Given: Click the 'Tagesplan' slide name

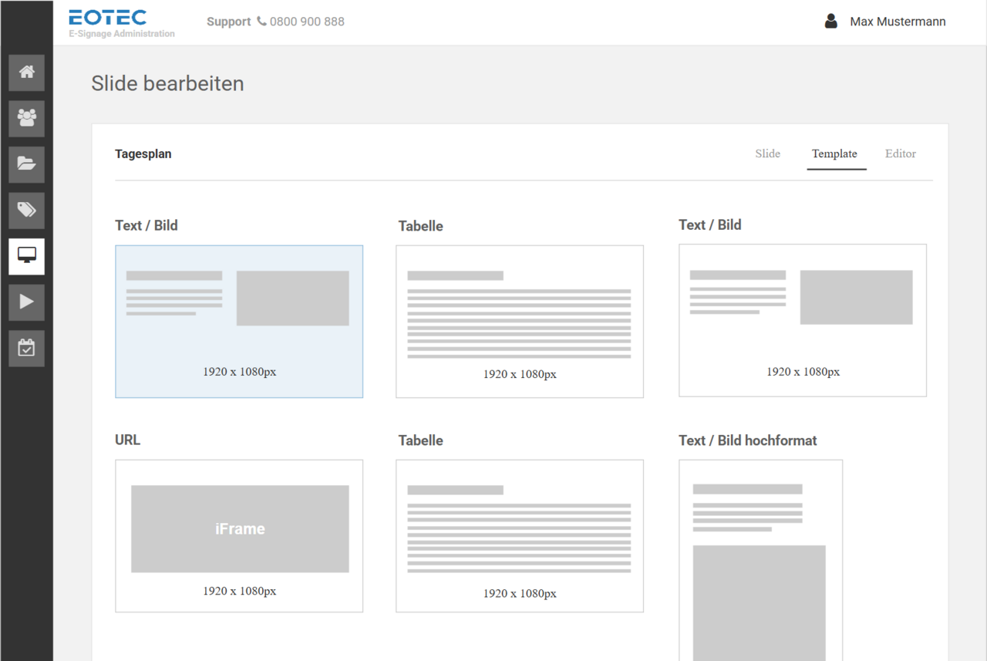Looking at the screenshot, I should (x=143, y=154).
